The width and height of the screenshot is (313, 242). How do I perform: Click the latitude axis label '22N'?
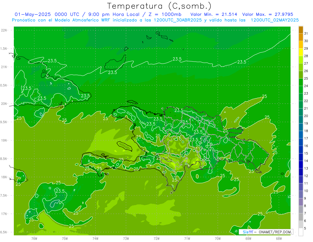point(4,30)
